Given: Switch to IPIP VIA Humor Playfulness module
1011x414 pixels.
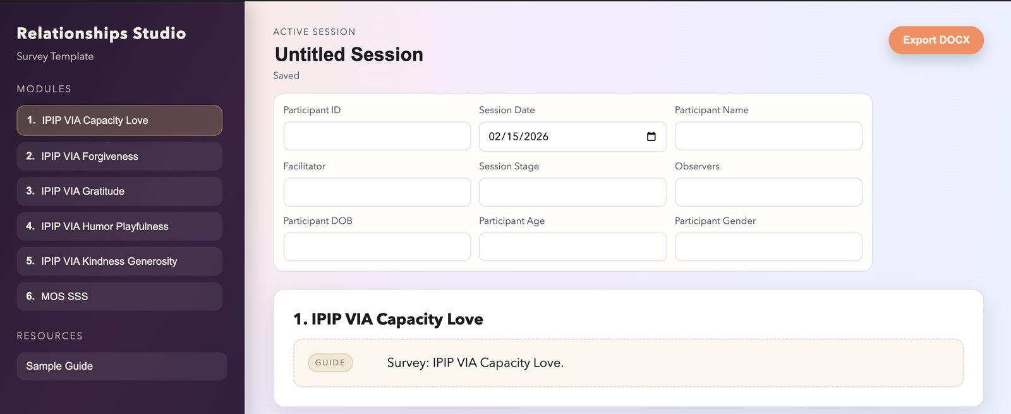Looking at the screenshot, I should tap(119, 226).
